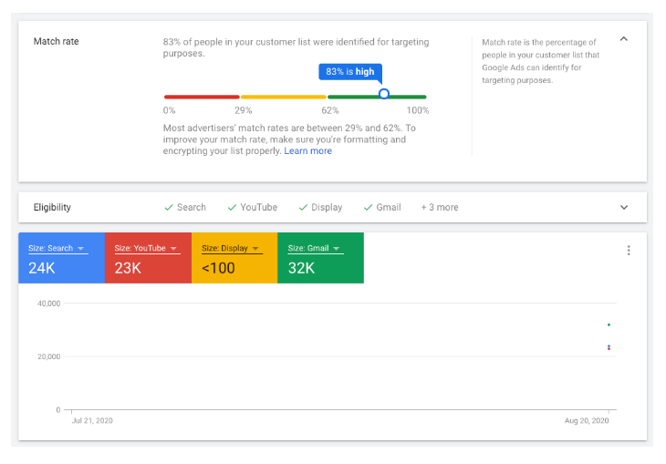Open the chart three-dot options menu

point(629,251)
